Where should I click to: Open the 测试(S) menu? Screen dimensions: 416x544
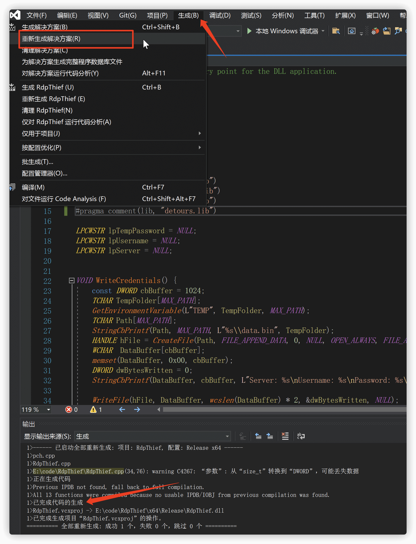pos(251,15)
